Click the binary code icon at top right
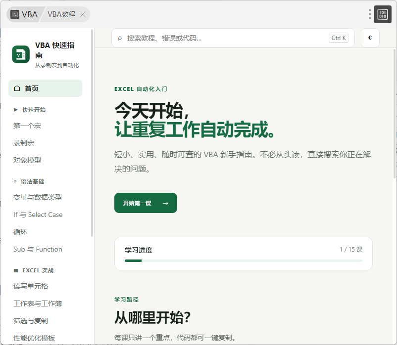Image resolution: width=397 pixels, height=345 pixels. click(x=382, y=14)
